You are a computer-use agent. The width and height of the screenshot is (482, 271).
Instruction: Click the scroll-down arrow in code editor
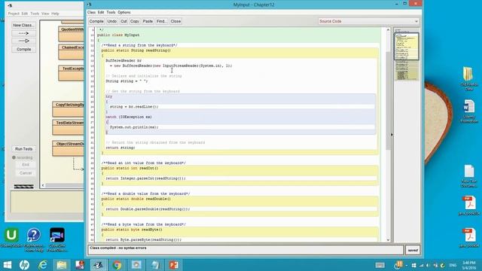point(388,239)
